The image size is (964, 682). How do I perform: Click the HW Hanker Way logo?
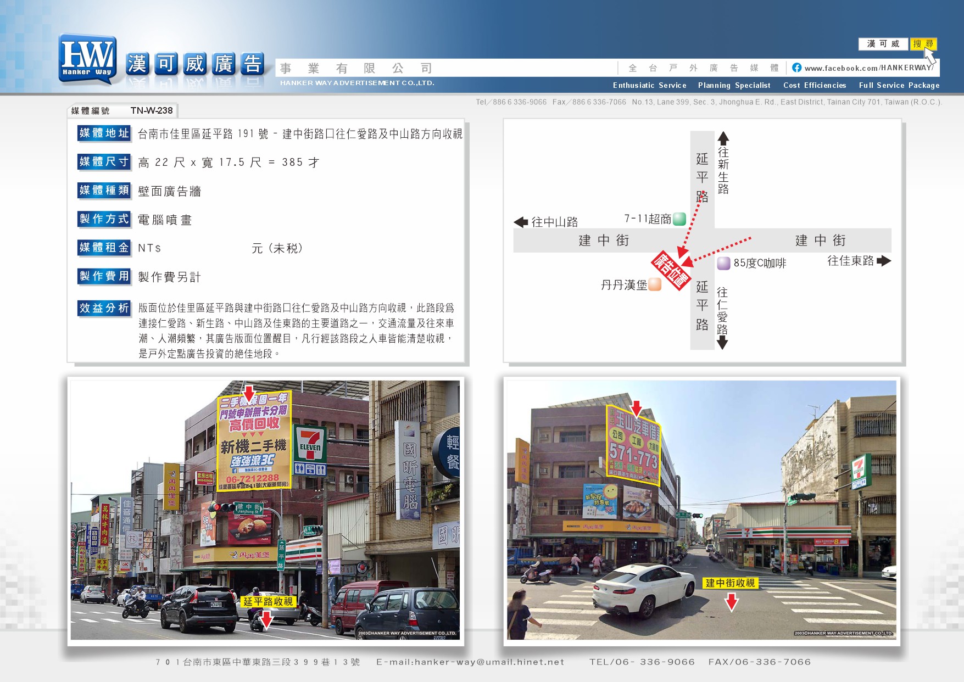coord(88,59)
